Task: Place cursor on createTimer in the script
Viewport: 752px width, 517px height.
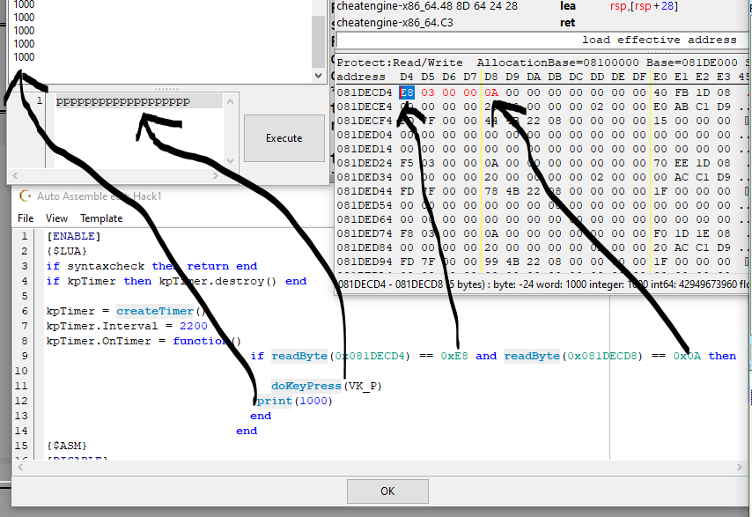Action: pos(155,311)
